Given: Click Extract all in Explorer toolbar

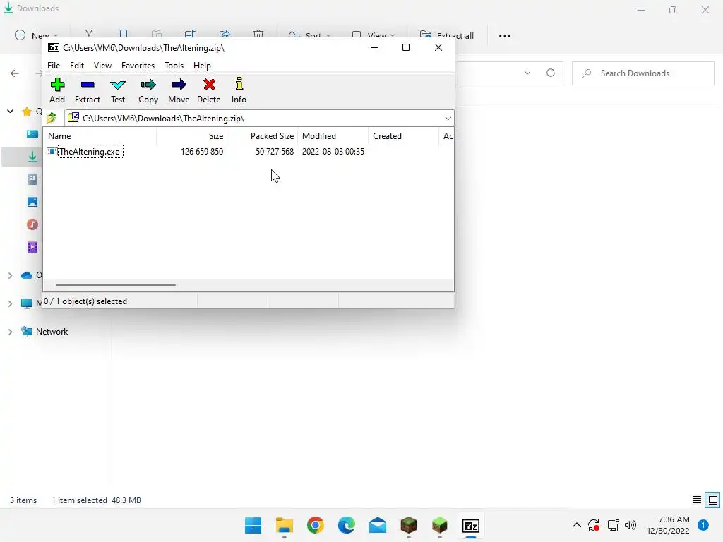Looking at the screenshot, I should coord(447,35).
